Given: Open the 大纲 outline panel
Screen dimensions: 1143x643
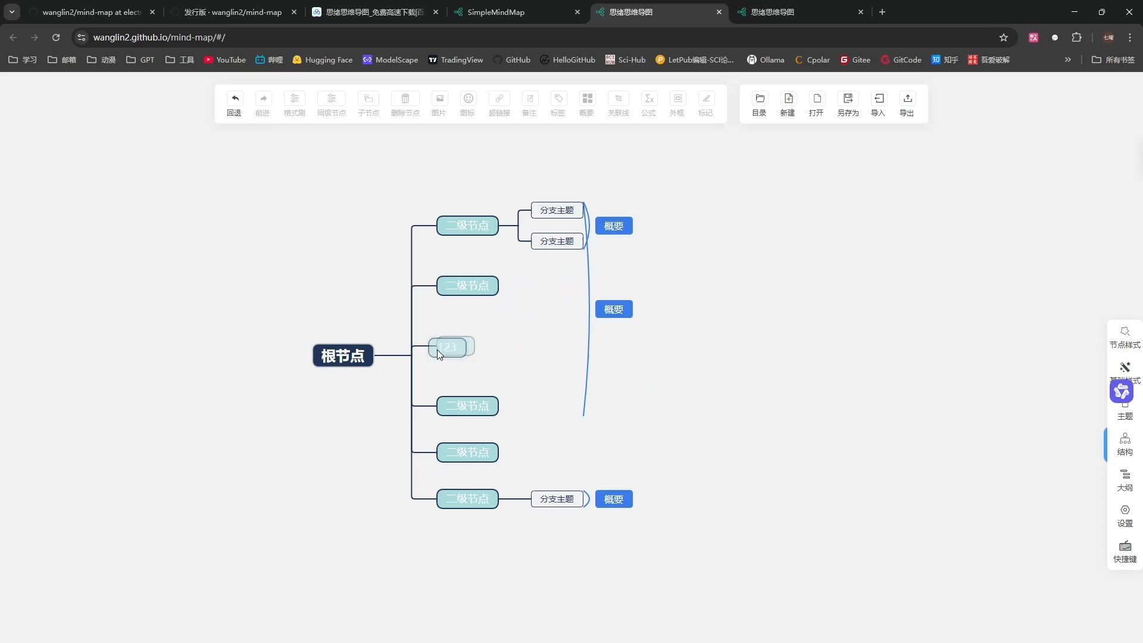Looking at the screenshot, I should point(1125,480).
